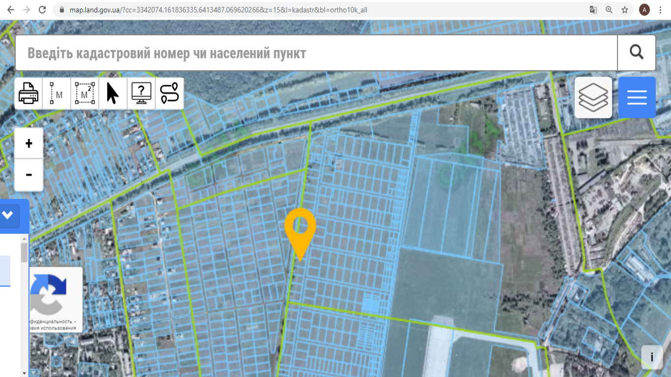The image size is (671, 377).
Task: Expand the blue chevron side panel
Action: coord(9,215)
